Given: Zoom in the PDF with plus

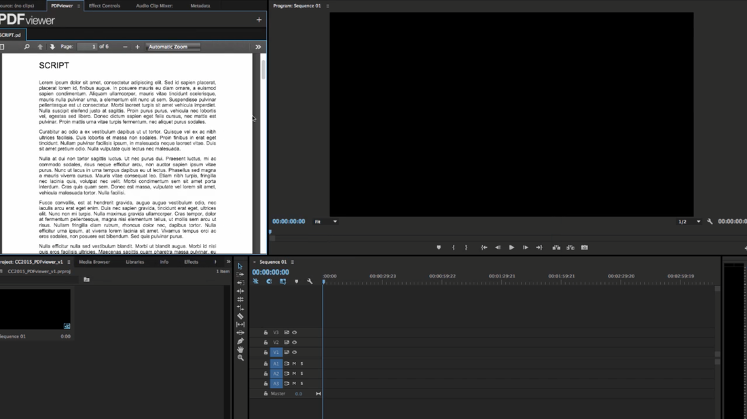Looking at the screenshot, I should point(137,47).
